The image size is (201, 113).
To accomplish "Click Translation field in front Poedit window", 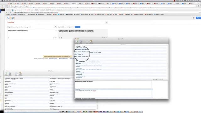I will pyautogui.click(x=114, y=94).
